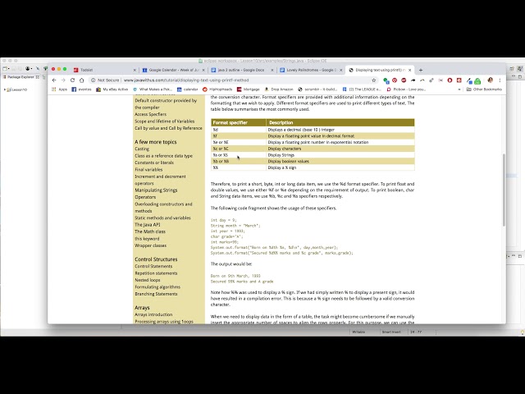Open this keyword link
This screenshot has width=525, height=394.
coord(147,239)
